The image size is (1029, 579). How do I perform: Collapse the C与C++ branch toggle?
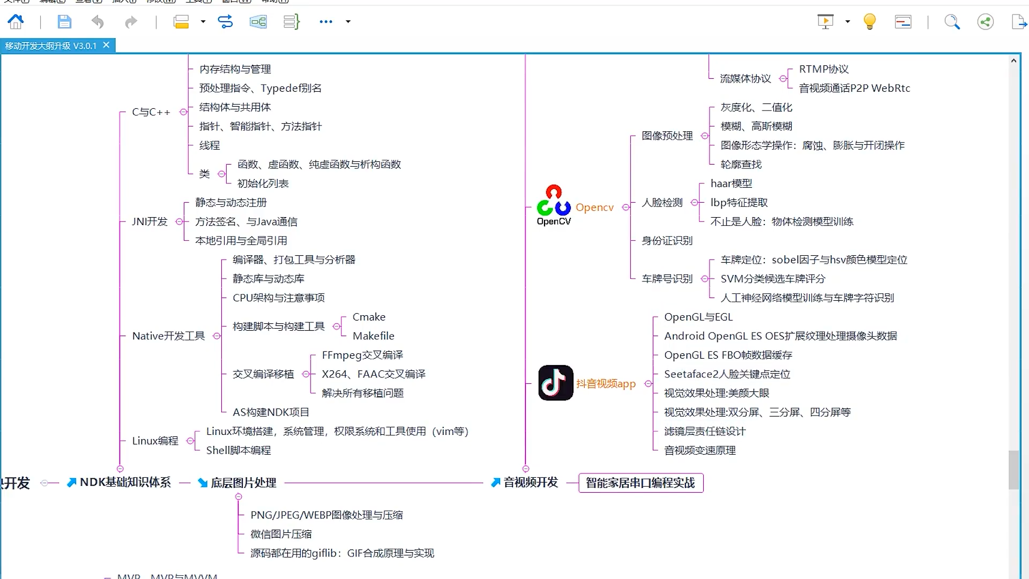click(x=183, y=112)
